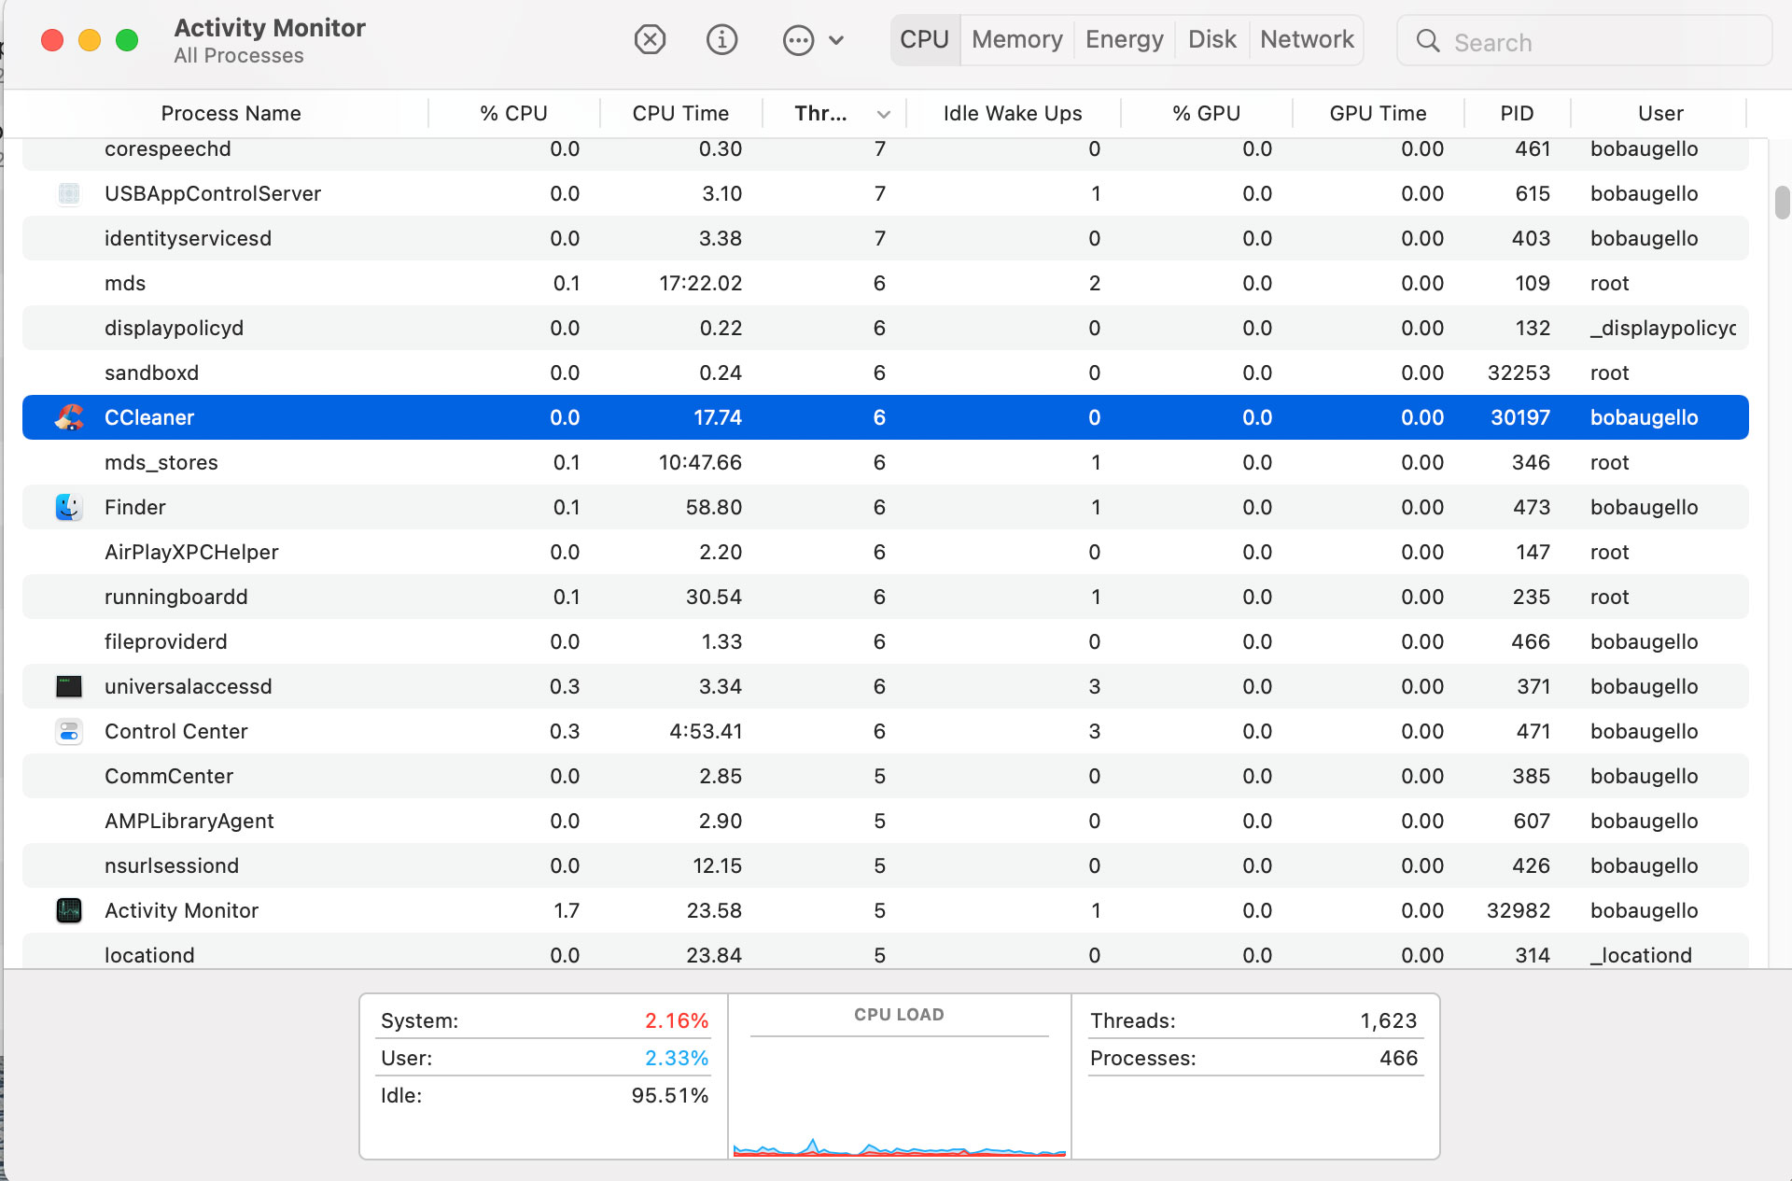Image resolution: width=1792 pixels, height=1181 pixels.
Task: Click the Stop process X icon
Action: [x=650, y=40]
